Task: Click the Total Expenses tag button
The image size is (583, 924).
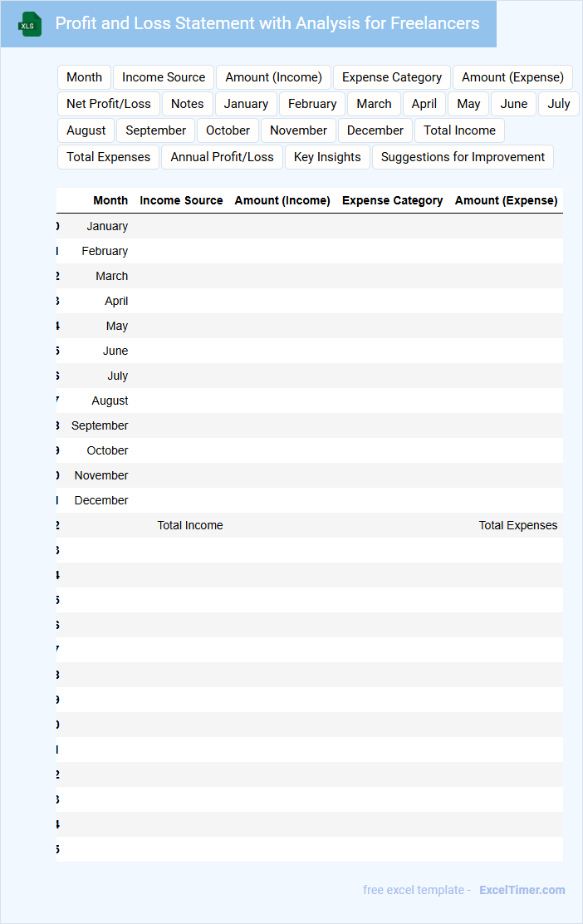Action: (x=108, y=157)
